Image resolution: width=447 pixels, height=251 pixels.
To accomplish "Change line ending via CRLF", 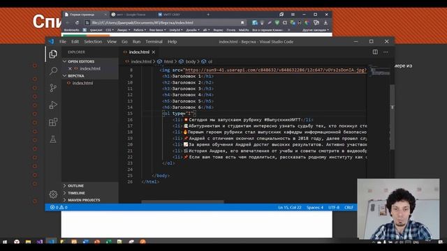I will pyautogui.click(x=349, y=208).
